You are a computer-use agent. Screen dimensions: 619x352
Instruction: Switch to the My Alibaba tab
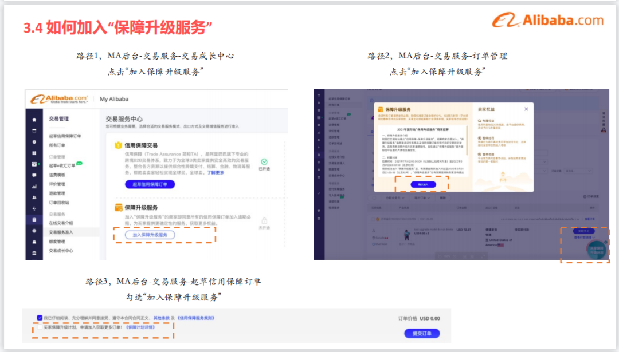pyautogui.click(x=113, y=98)
